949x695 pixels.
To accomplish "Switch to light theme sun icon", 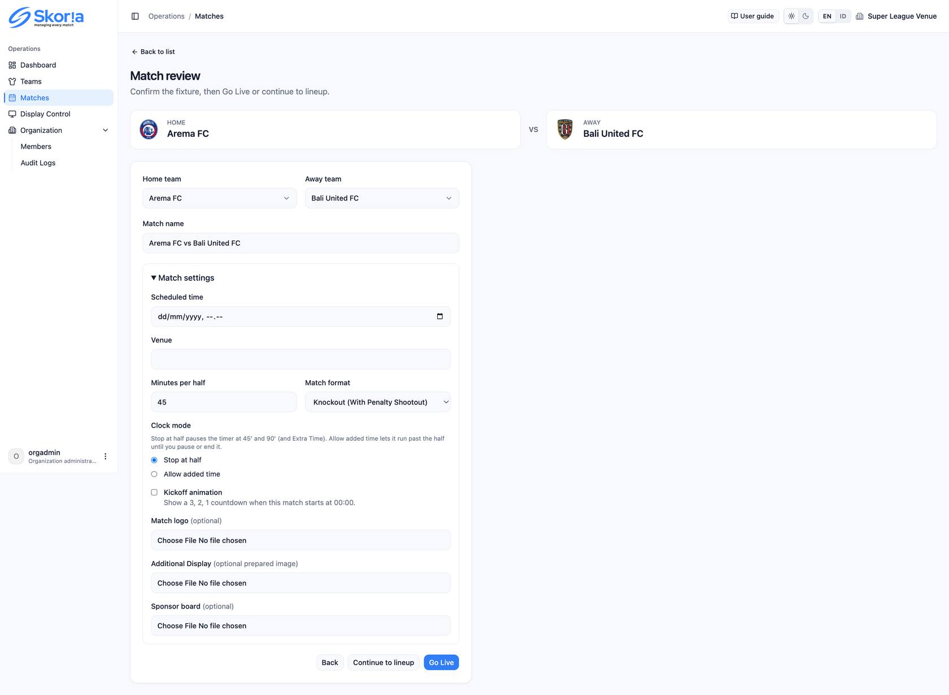I will click(x=791, y=16).
